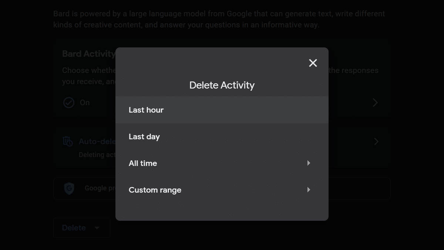444x250 pixels.
Task: Expand the Custom range submenu arrow
Action: (x=309, y=190)
